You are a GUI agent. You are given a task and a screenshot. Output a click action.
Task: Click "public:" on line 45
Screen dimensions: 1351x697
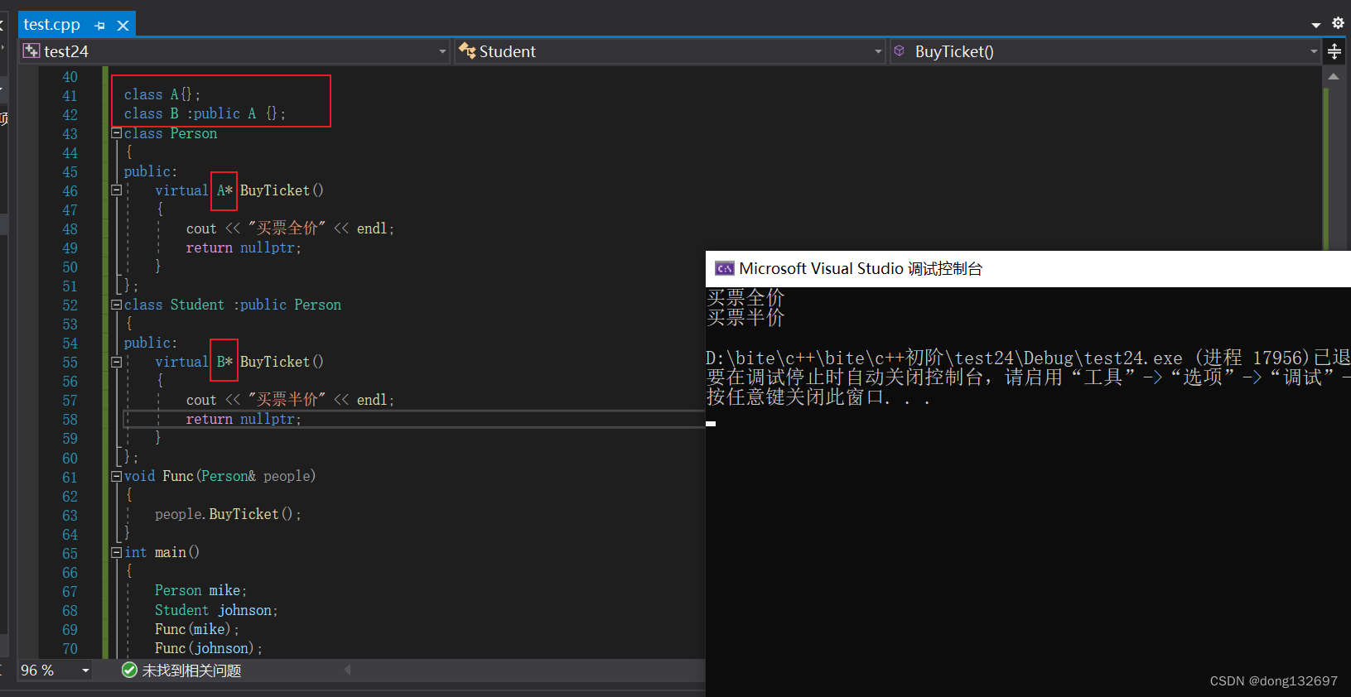coord(151,171)
